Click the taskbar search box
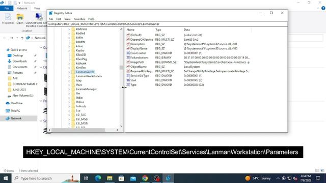Image resolution: width=326 pixels, height=183 pixels. point(46,178)
